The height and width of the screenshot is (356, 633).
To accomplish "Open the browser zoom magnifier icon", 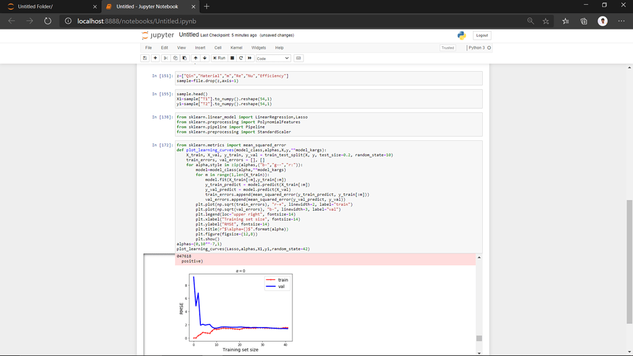I will tap(530, 21).
